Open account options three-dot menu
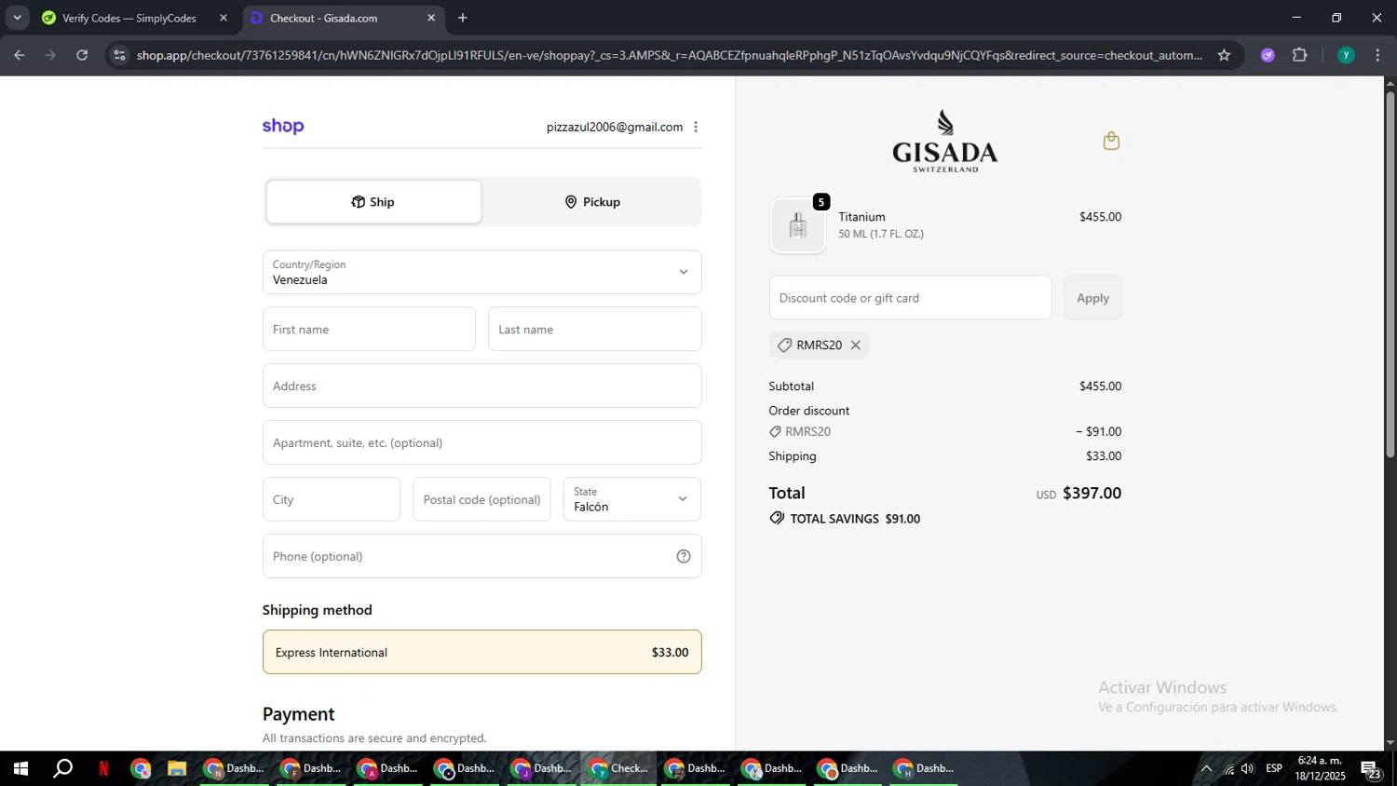Viewport: 1397px width, 786px height. 696,127
